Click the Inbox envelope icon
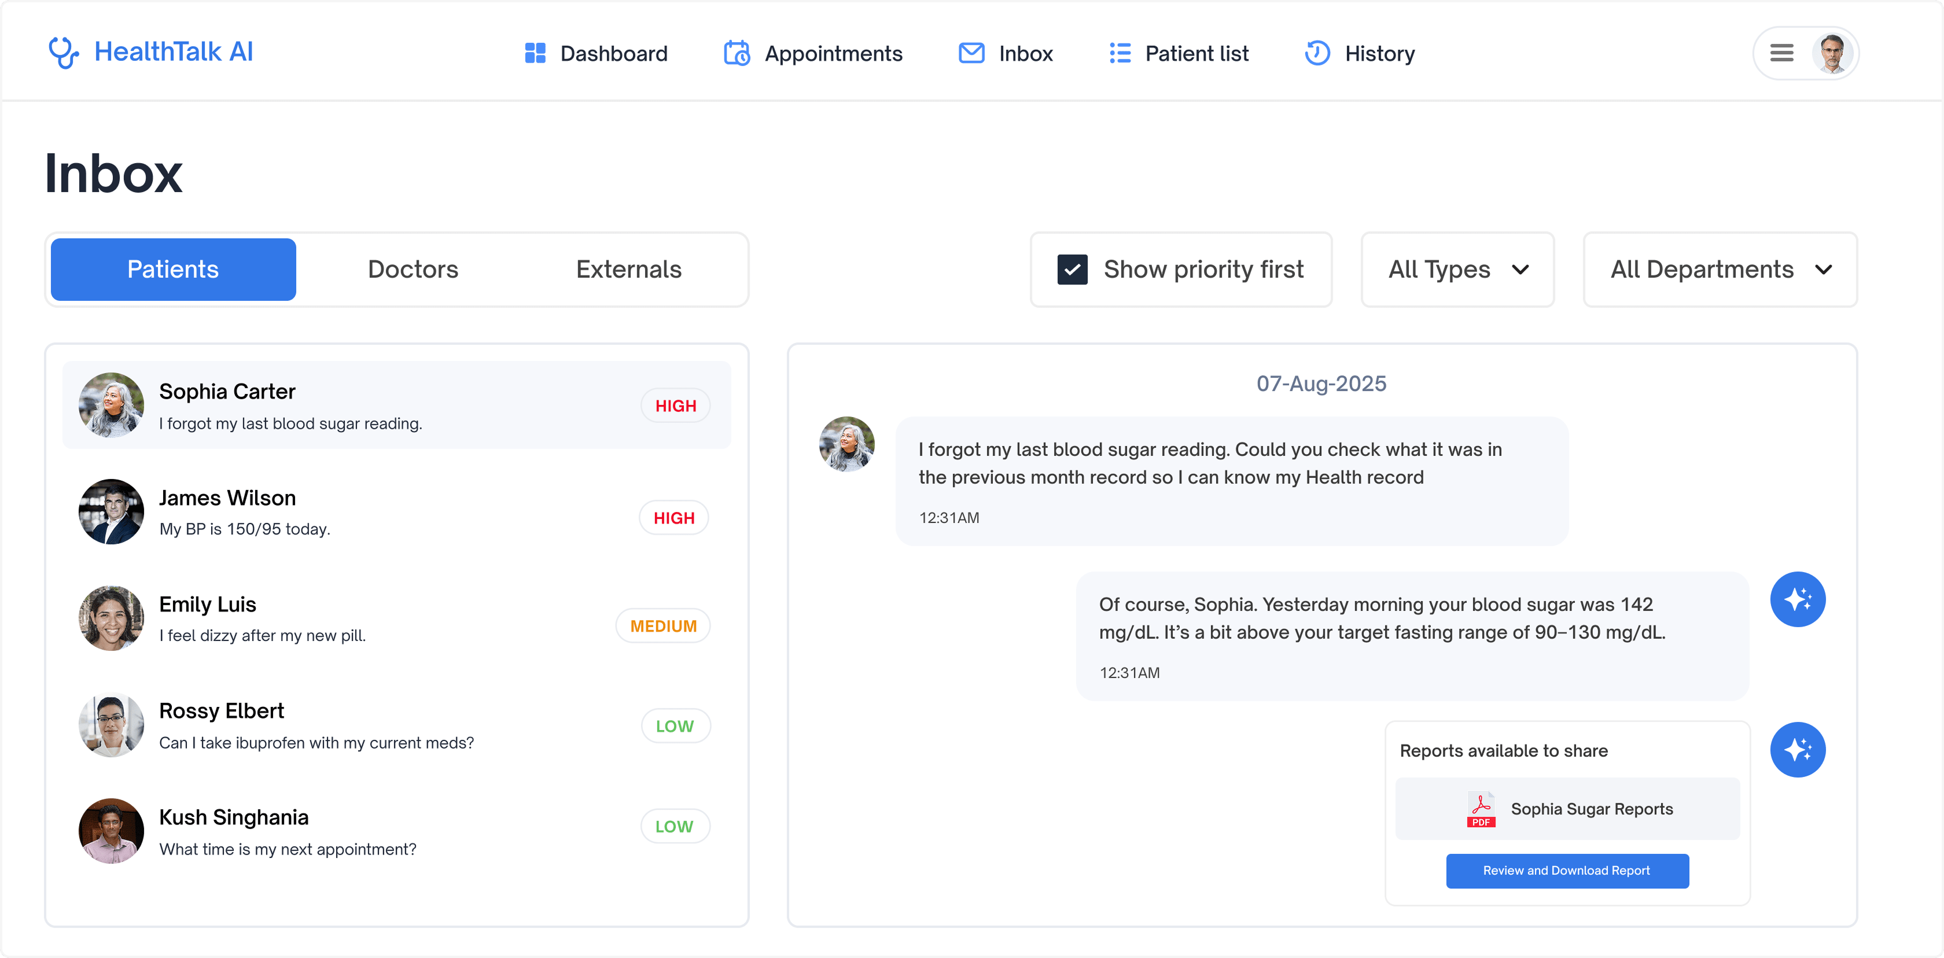The image size is (1944, 958). [971, 54]
